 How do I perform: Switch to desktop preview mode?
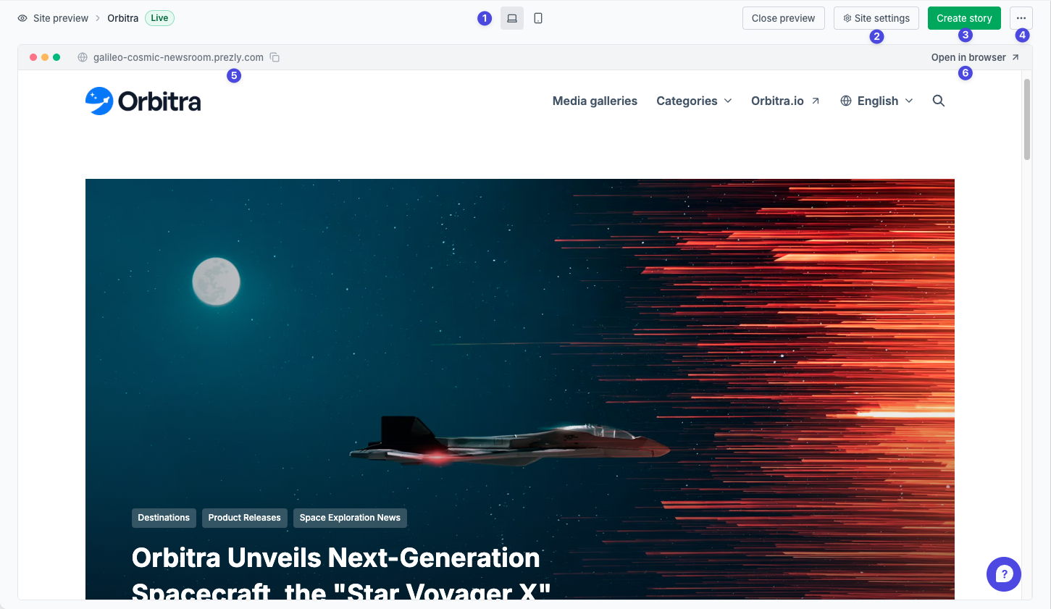(x=512, y=18)
